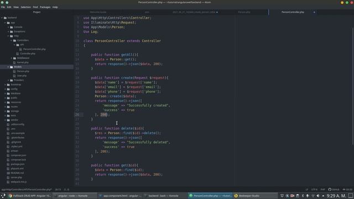Open the Packages menu

[45, 7]
